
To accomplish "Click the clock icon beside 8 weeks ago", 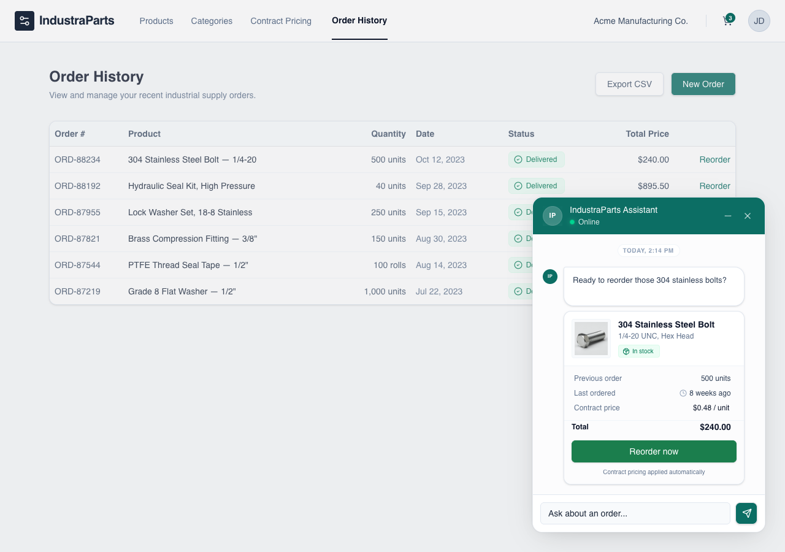I will [683, 393].
